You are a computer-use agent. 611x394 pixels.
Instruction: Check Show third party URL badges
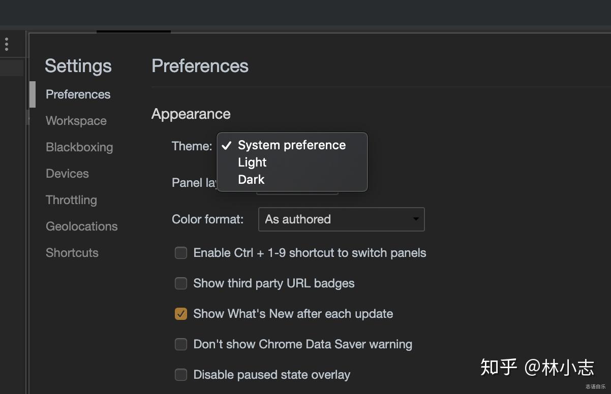pyautogui.click(x=181, y=283)
